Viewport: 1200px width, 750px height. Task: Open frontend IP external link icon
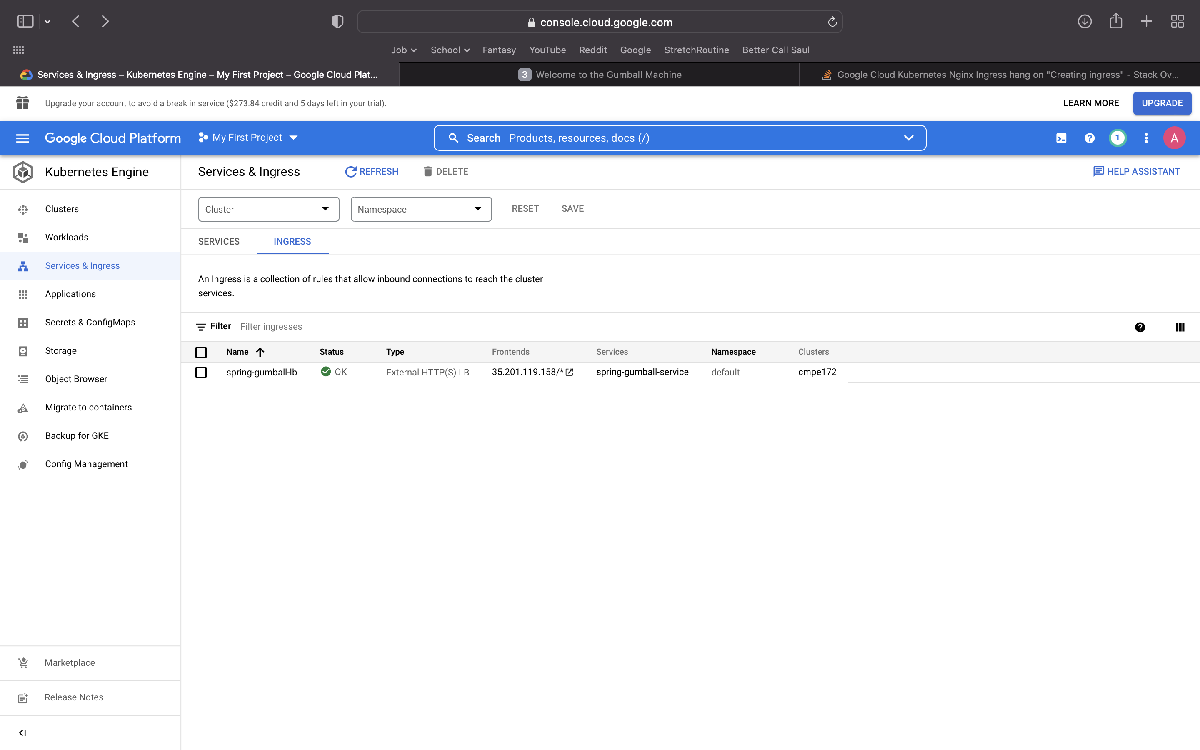570,372
